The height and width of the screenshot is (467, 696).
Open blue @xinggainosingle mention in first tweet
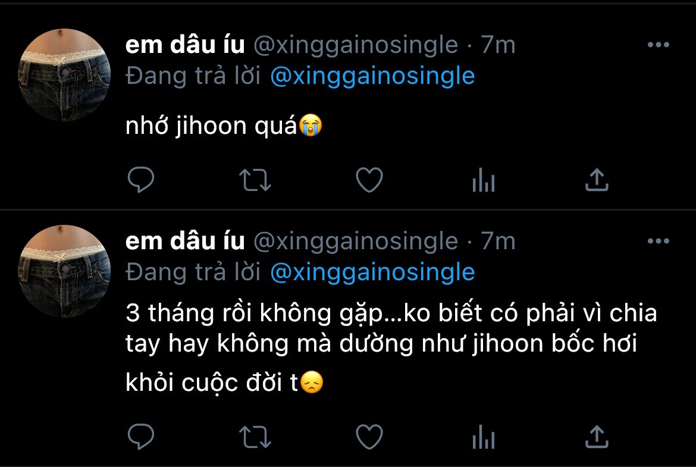tap(372, 76)
